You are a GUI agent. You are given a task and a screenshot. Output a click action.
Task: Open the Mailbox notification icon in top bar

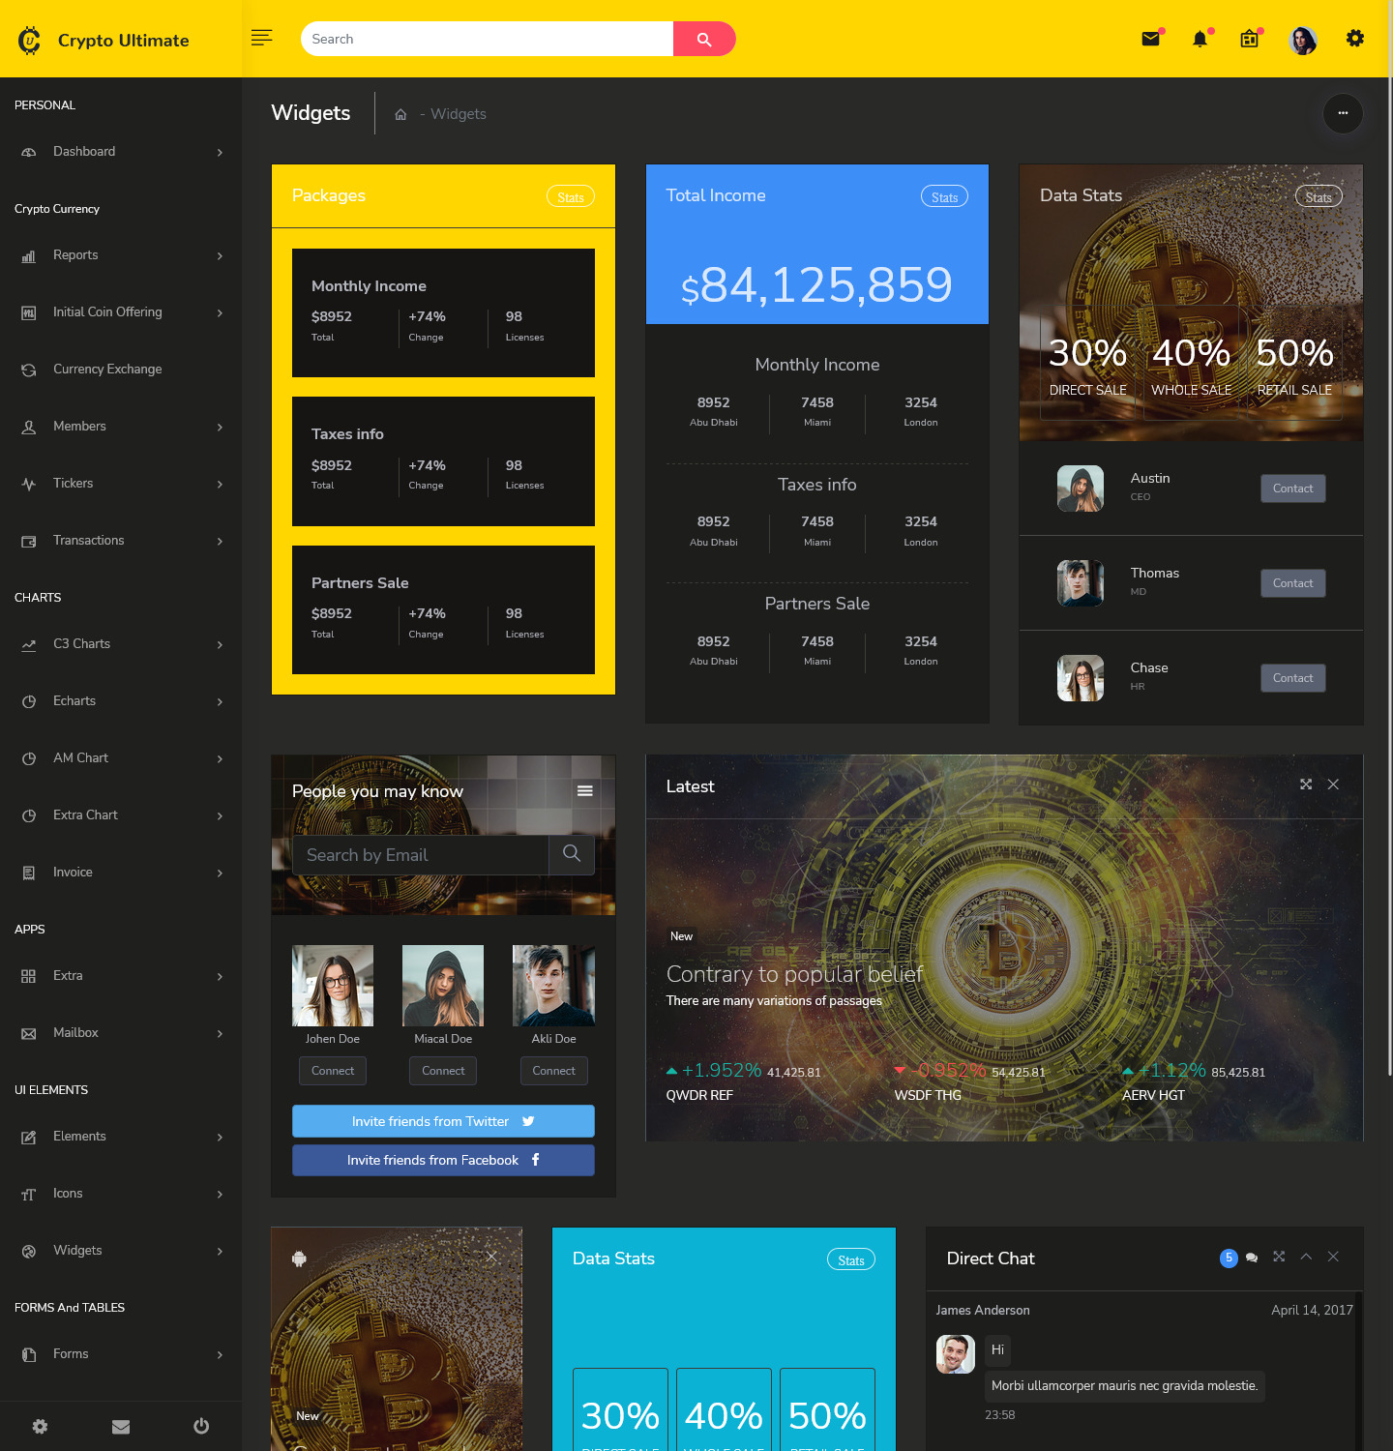(x=1150, y=39)
